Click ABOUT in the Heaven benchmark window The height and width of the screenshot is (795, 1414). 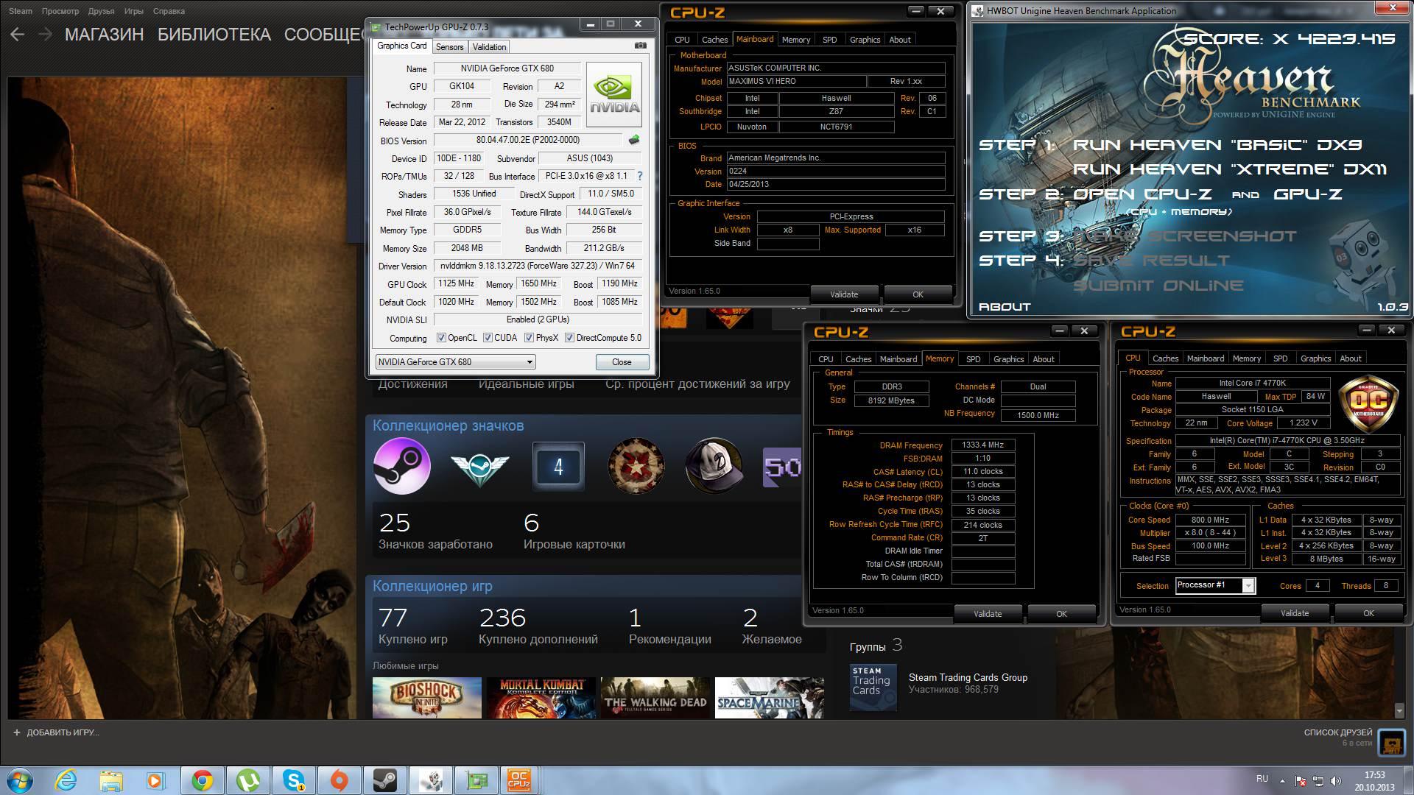click(1005, 307)
